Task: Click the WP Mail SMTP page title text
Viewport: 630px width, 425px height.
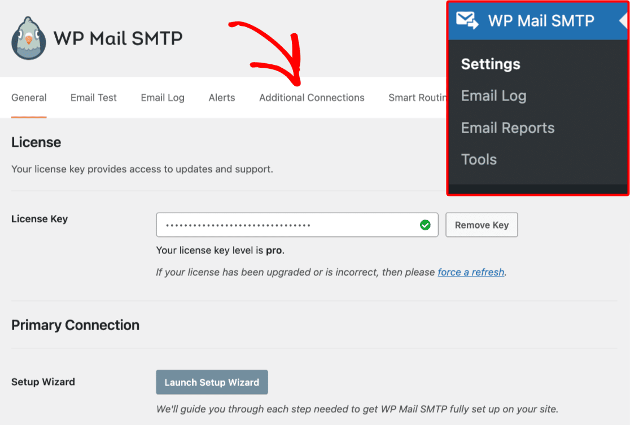Action: pos(118,38)
